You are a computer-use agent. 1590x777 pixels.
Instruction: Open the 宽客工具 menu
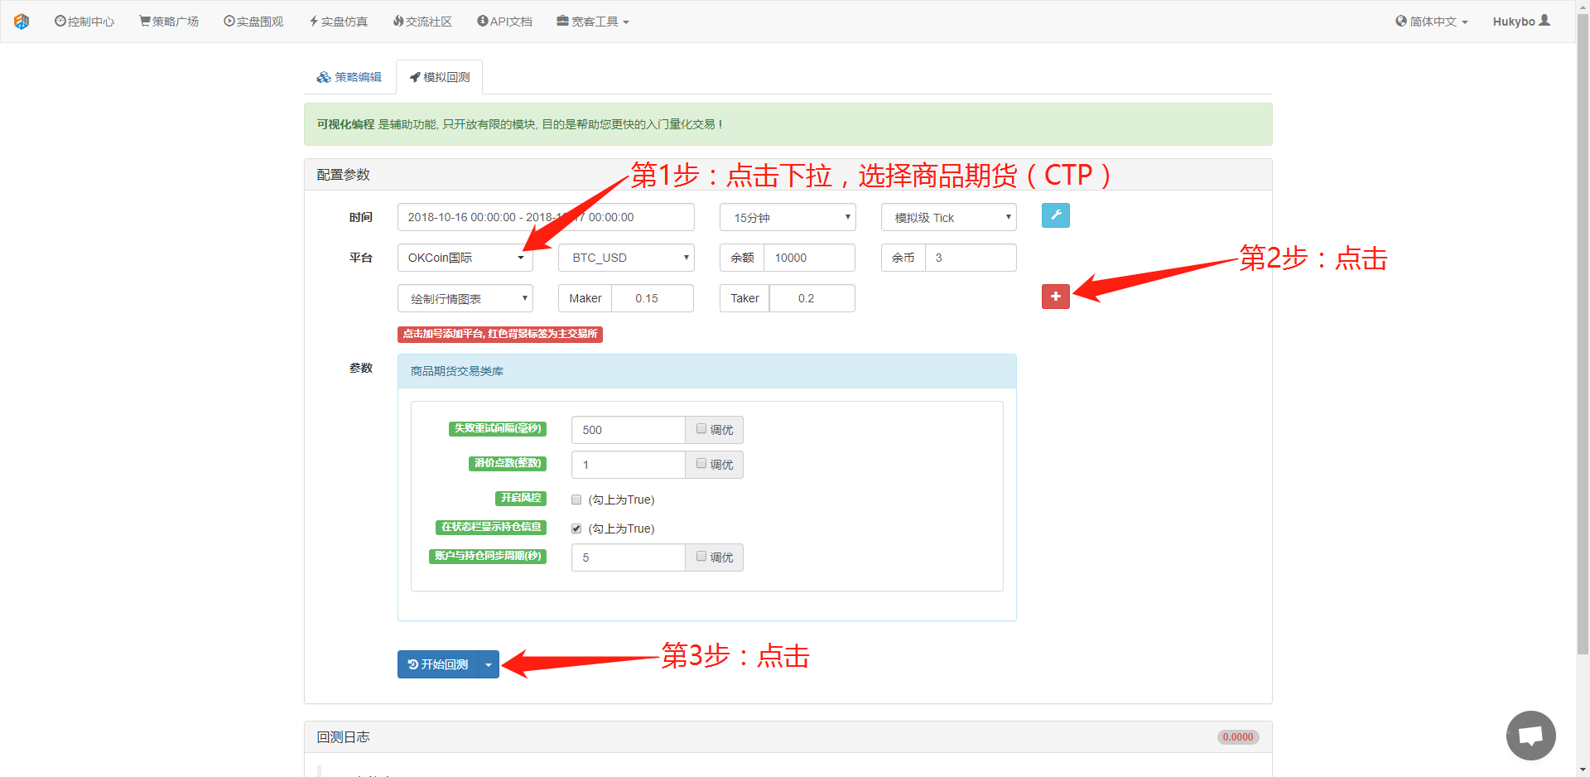pos(593,22)
